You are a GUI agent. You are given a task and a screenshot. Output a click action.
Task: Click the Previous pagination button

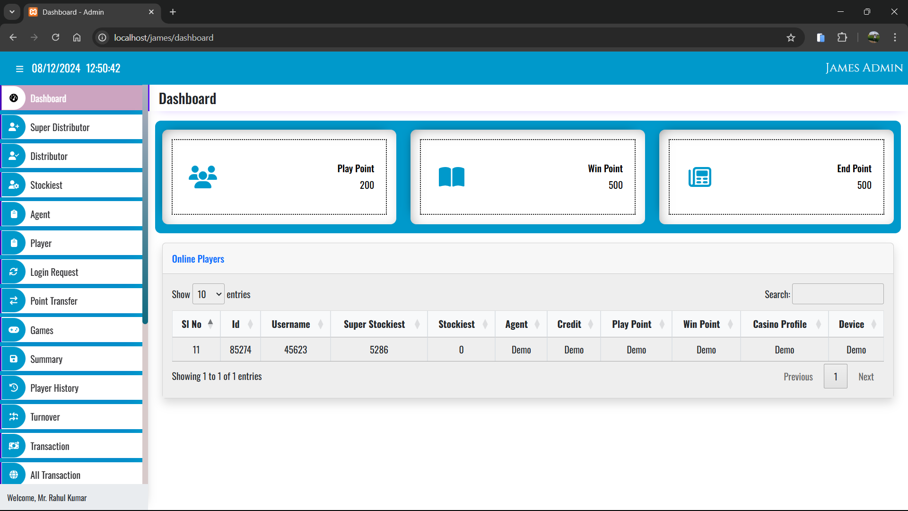tap(798, 377)
